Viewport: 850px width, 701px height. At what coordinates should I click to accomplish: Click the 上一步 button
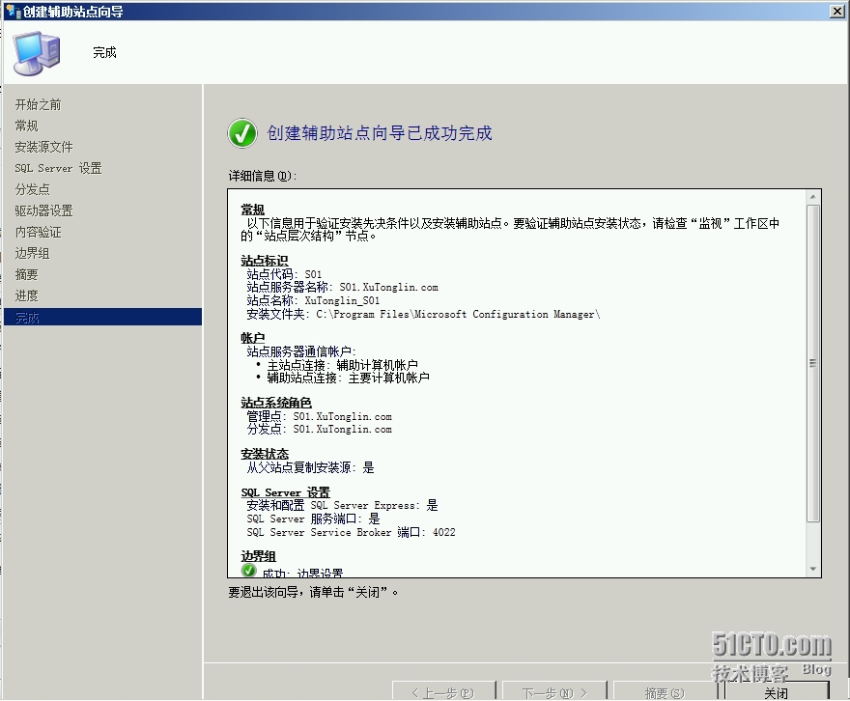[x=443, y=691]
